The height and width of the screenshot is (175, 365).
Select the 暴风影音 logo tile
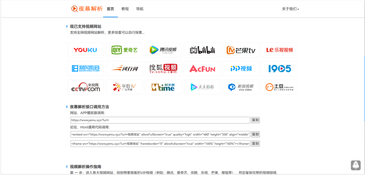tap(86, 68)
